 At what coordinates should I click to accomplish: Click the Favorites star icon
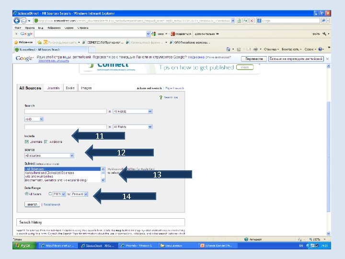coord(16,42)
